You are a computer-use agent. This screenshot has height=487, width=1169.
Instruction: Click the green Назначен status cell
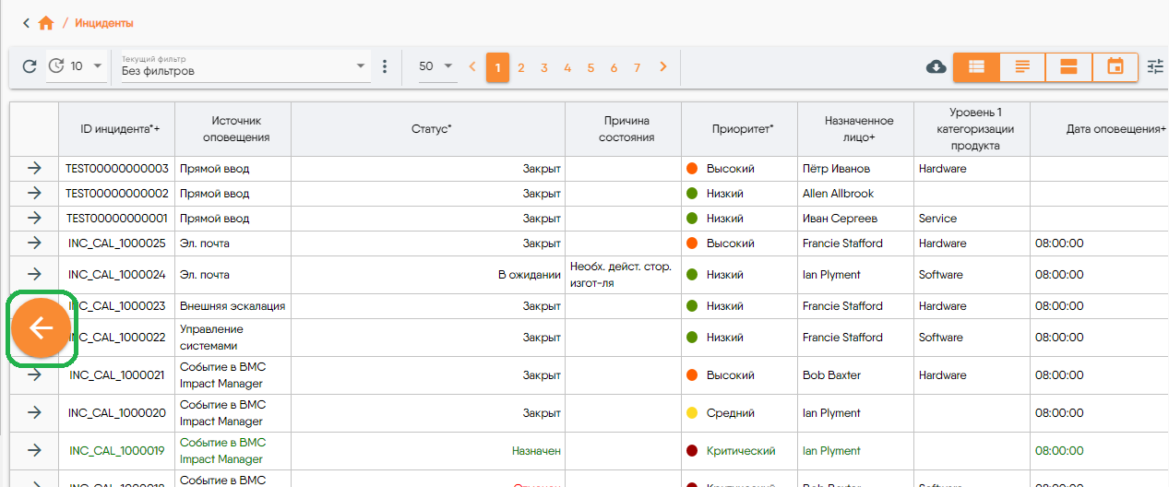(x=428, y=451)
